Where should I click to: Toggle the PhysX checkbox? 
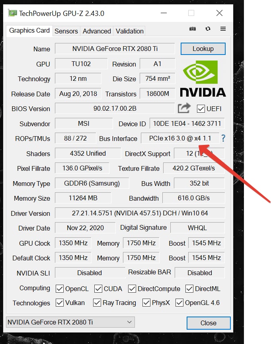(x=146, y=303)
